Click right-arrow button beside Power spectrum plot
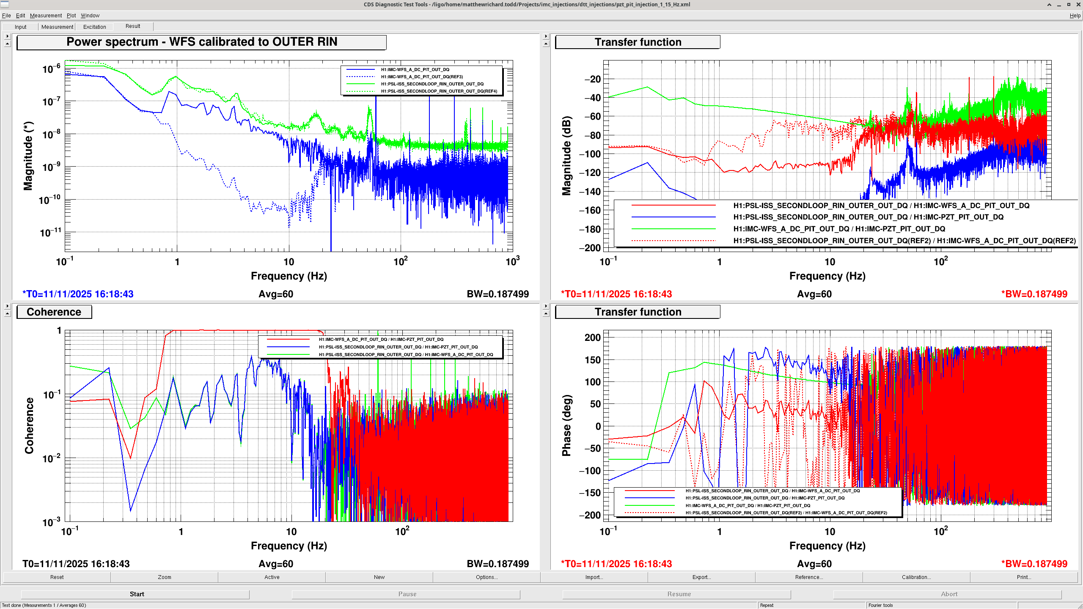The width and height of the screenshot is (1083, 609). [7, 36]
